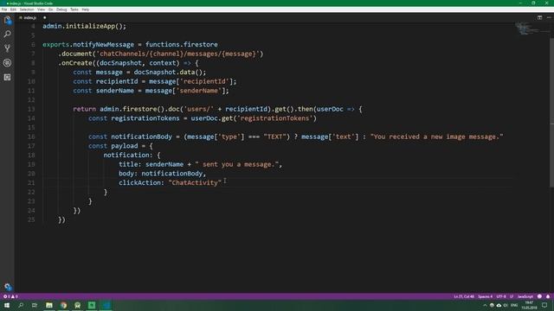
Task: Open File Explorer from taskbar
Action: coord(49,305)
